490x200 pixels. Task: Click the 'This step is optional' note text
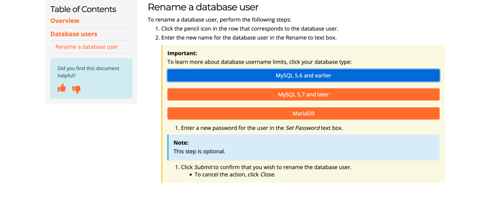(199, 151)
